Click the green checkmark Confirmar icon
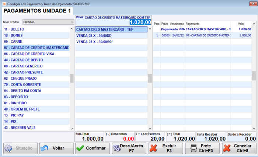The image size is (258, 157). (x=80, y=148)
